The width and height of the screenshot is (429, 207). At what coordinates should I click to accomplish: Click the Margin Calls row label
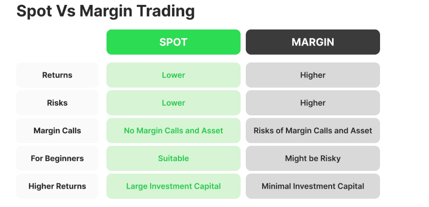coord(57,130)
